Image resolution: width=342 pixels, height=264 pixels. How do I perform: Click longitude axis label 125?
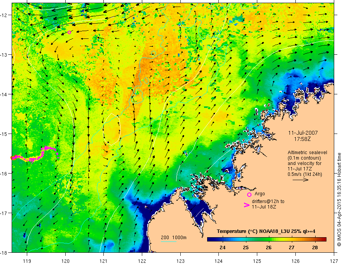tap(257, 261)
